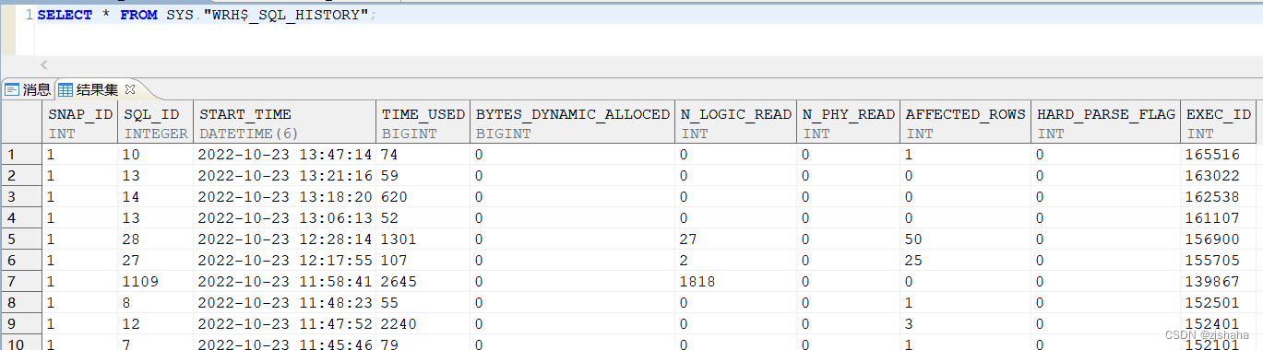This screenshot has height=350, width=1263.
Task: Click TIME_USED cell with value 107
Action: pos(423,261)
